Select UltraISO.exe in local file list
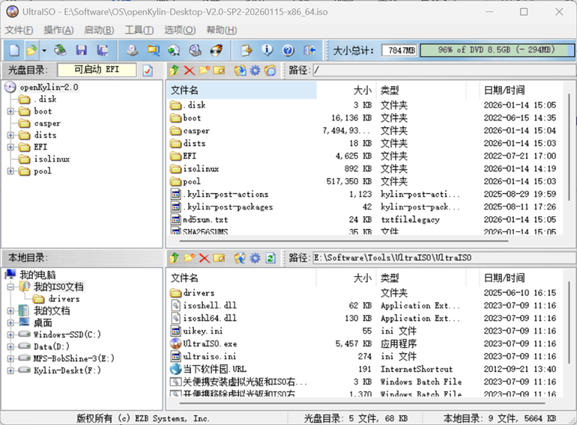 [x=210, y=344]
